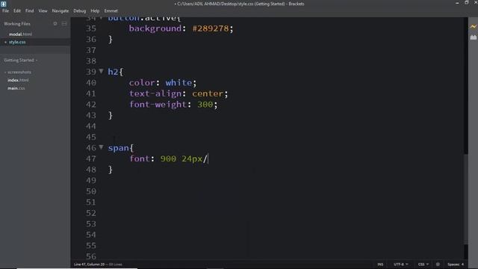This screenshot has height=269, width=478.
Task: Click the Brackets app logo icon
Action: [3, 4]
